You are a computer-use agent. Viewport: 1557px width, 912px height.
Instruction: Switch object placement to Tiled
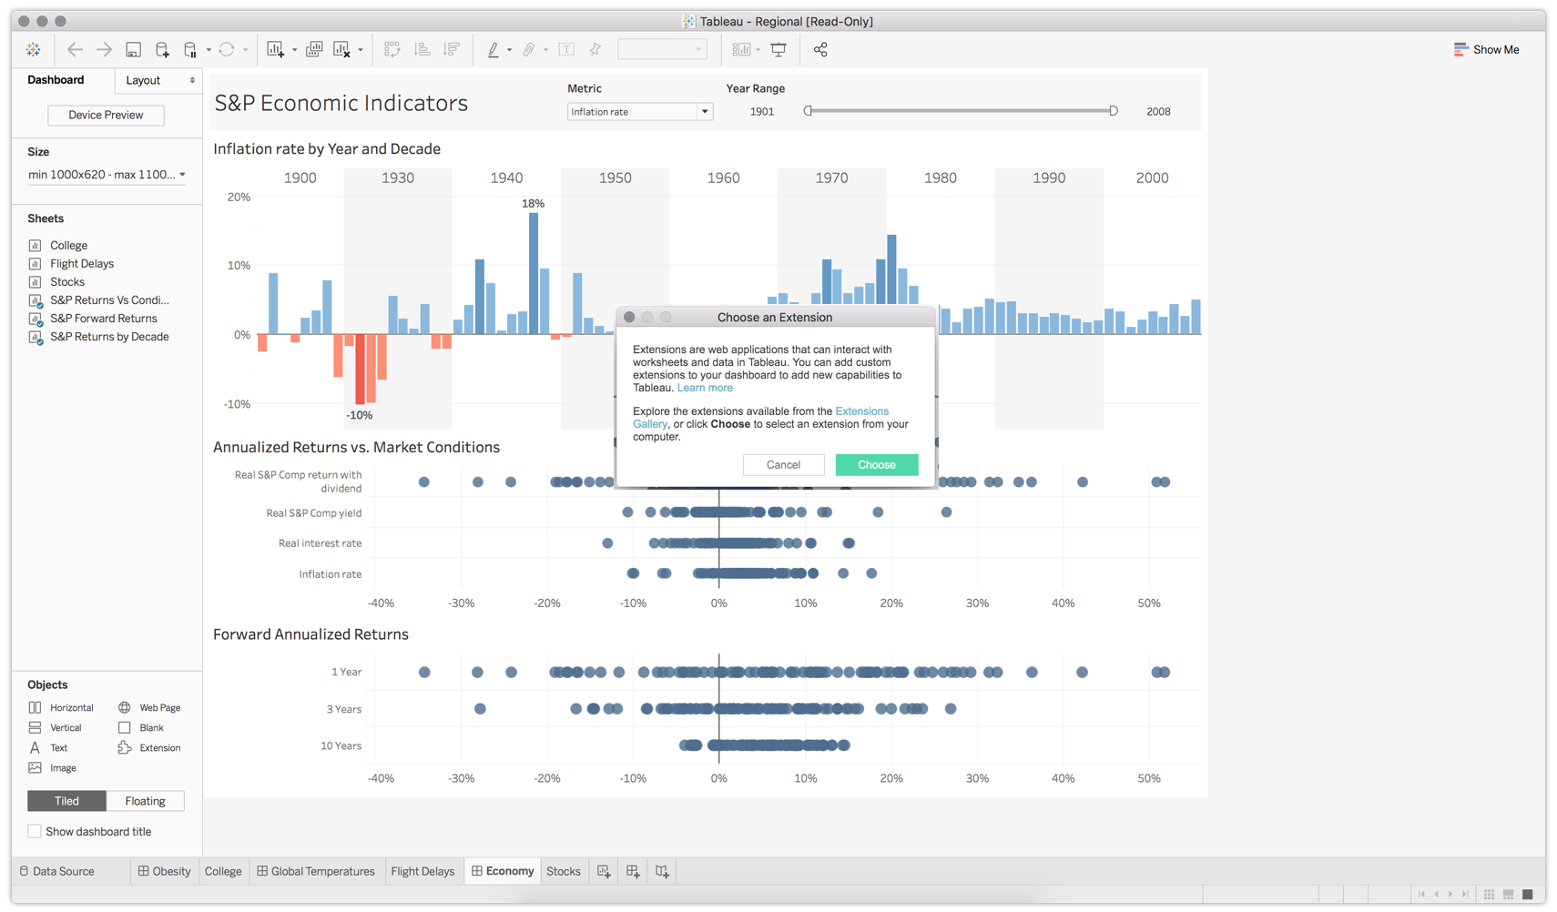[66, 801]
